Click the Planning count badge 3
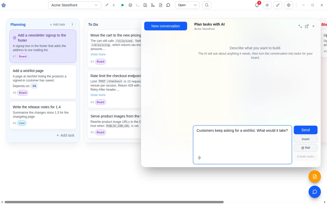The image size is (327, 204). pyautogui.click(x=72, y=25)
